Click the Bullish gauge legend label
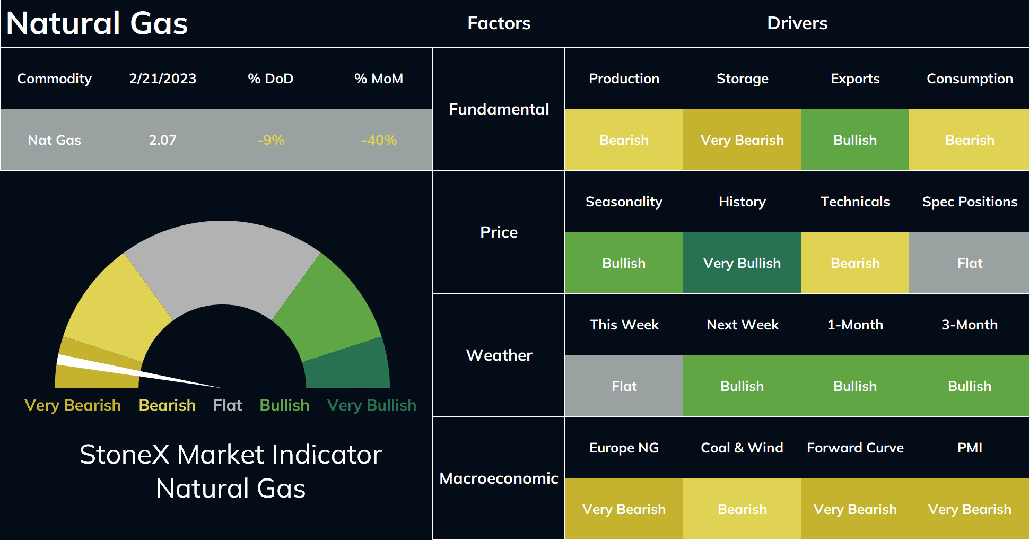Image resolution: width=1029 pixels, height=540 pixels. coord(284,405)
